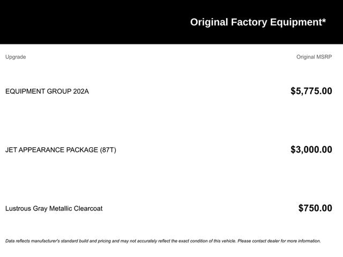Click the "Upgrade" column header

(16, 57)
